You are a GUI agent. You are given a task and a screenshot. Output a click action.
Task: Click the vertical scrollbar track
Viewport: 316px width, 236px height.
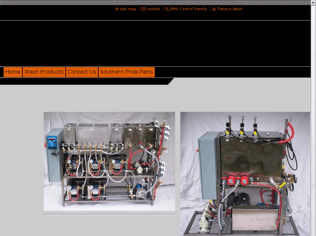[x=313, y=120]
